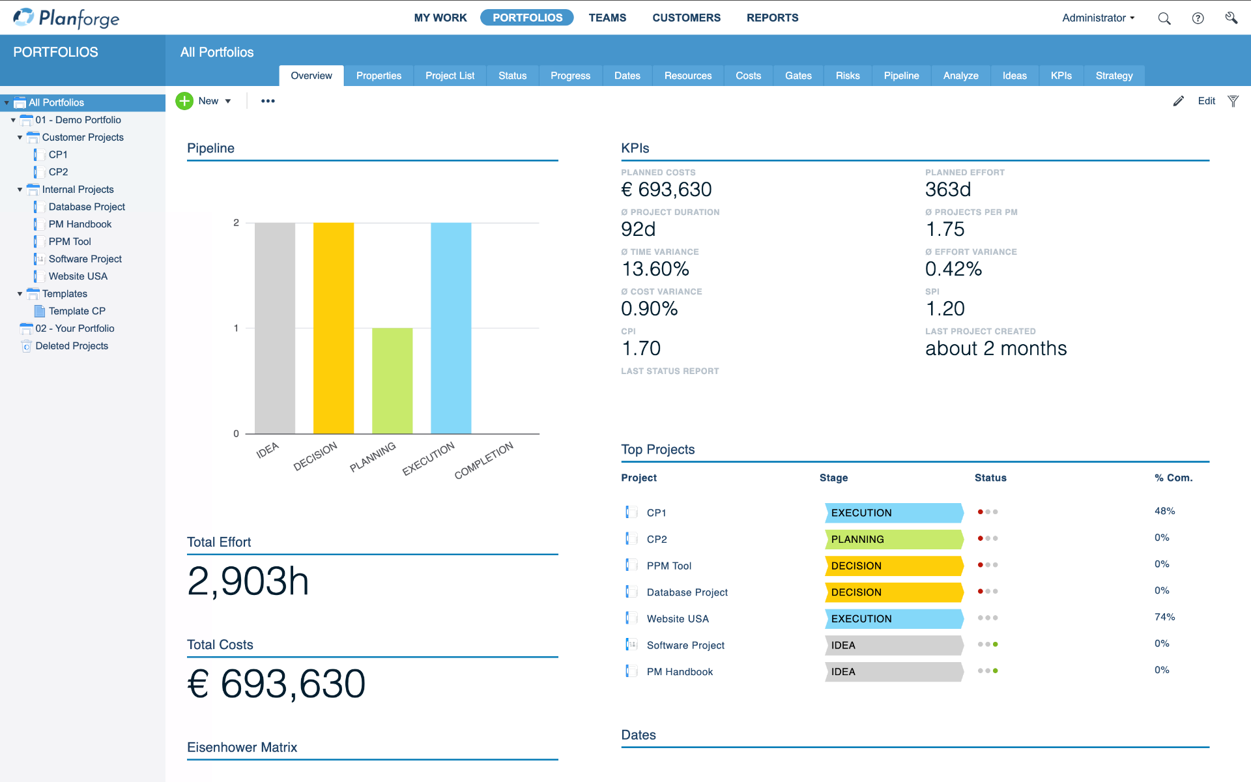Screen dimensions: 1251x782
Task: Open the search magnifier icon
Action: tap(1164, 18)
